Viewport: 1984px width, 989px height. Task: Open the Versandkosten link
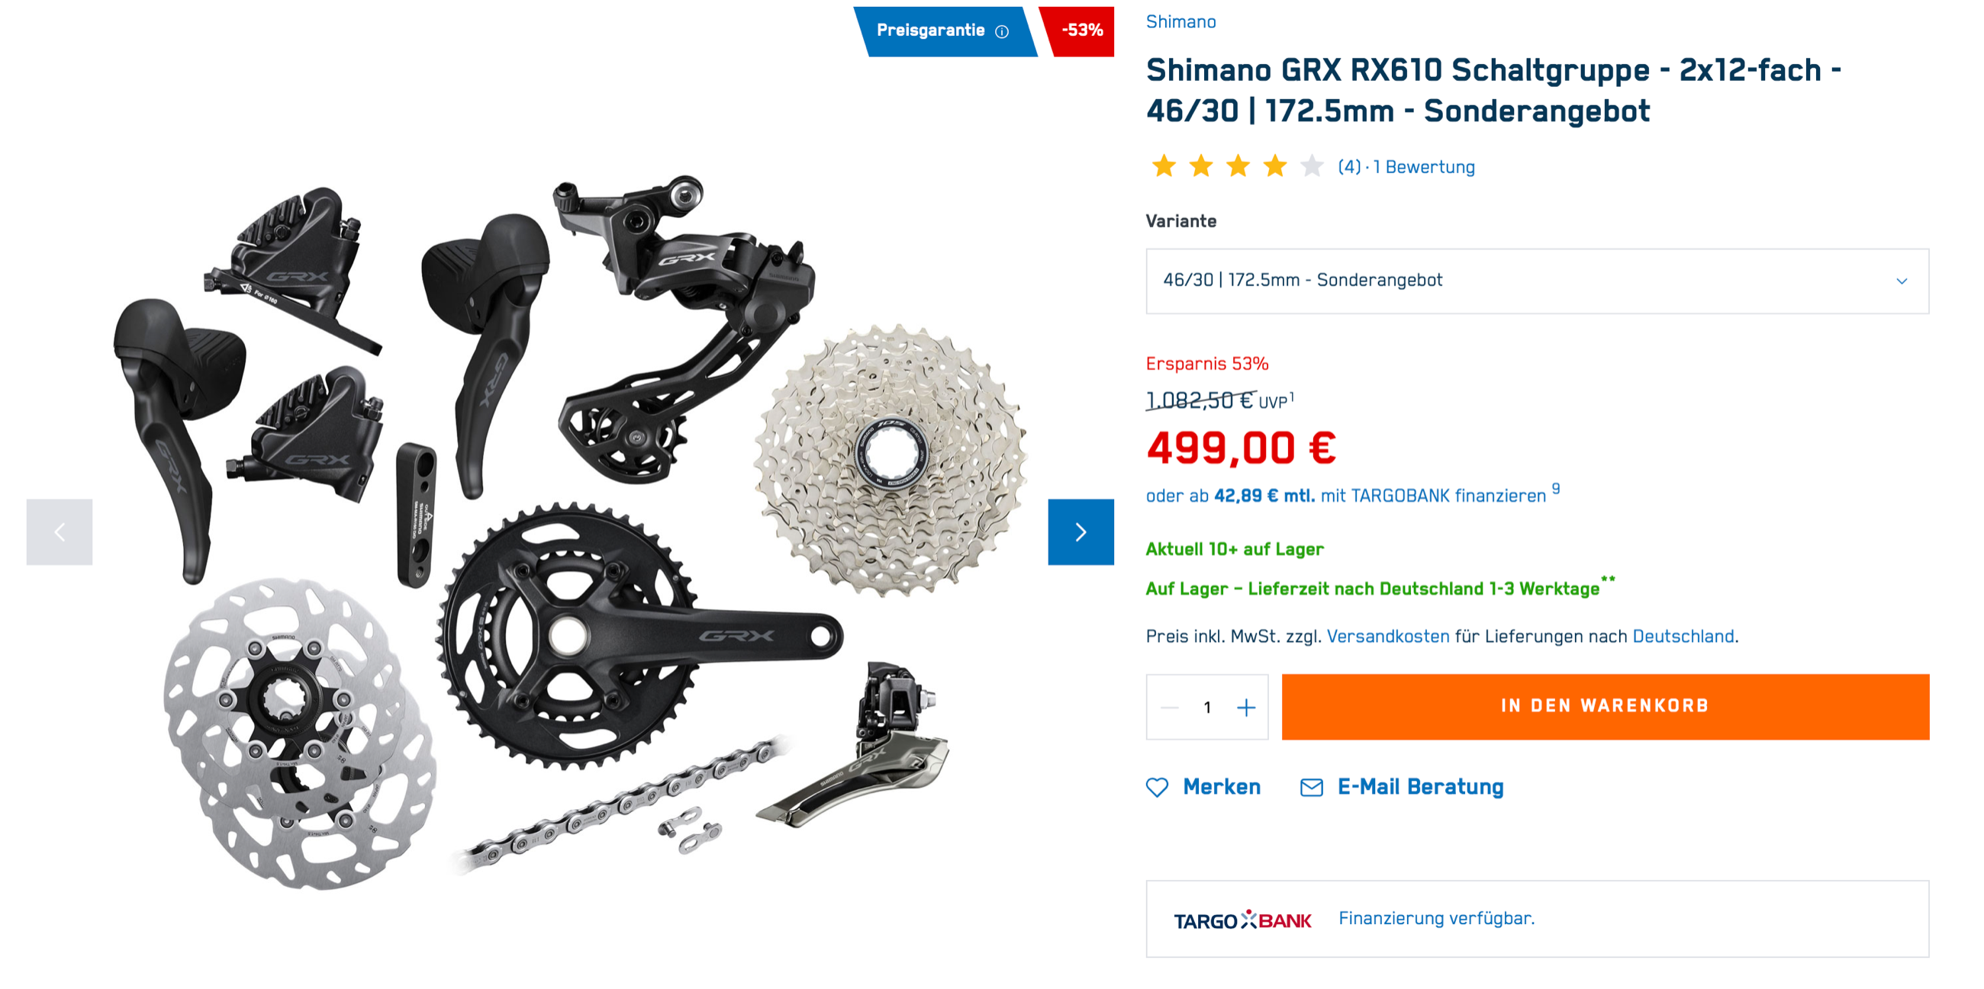click(x=1388, y=637)
